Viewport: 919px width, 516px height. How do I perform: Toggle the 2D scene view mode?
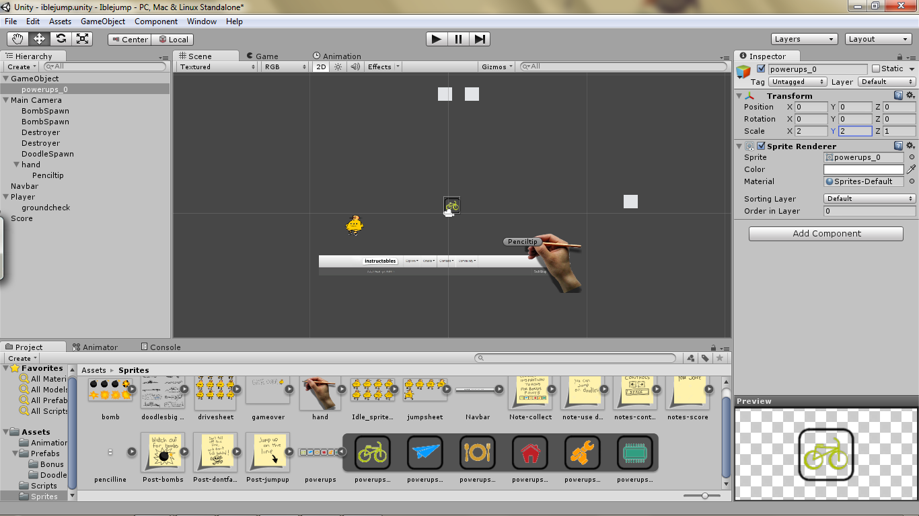tap(321, 67)
